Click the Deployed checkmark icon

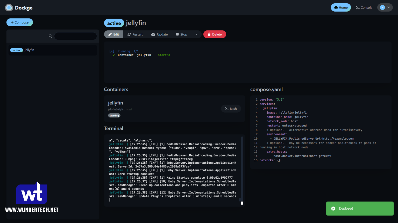coord(333,208)
